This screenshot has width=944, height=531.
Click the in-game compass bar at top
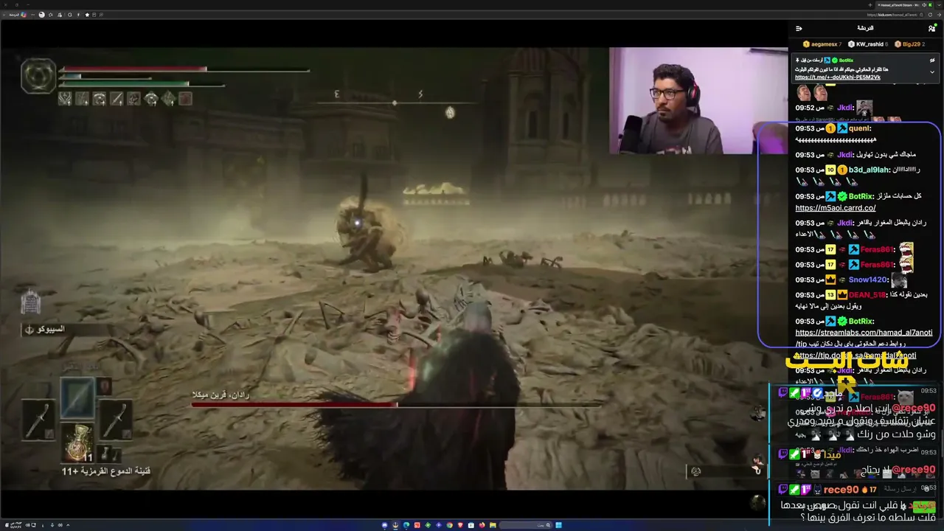tap(395, 103)
